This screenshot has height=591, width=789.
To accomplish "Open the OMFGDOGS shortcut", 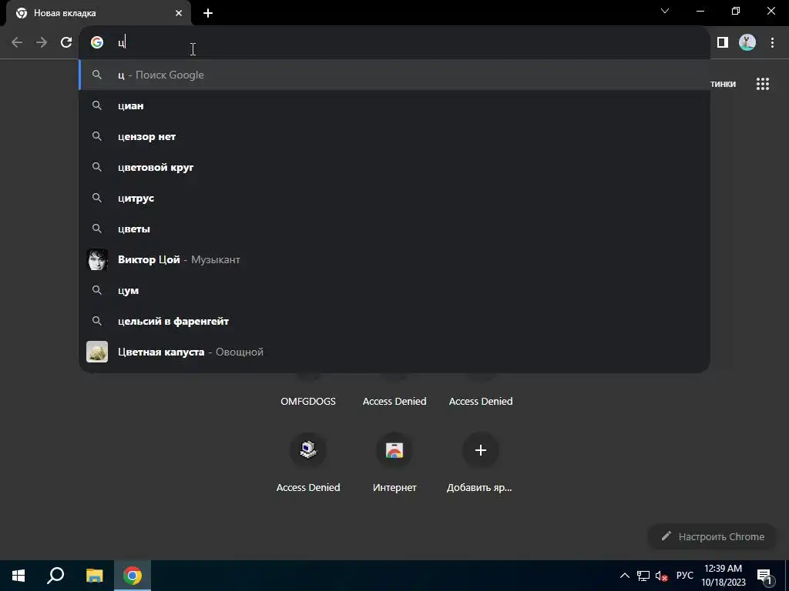I will tap(308, 401).
